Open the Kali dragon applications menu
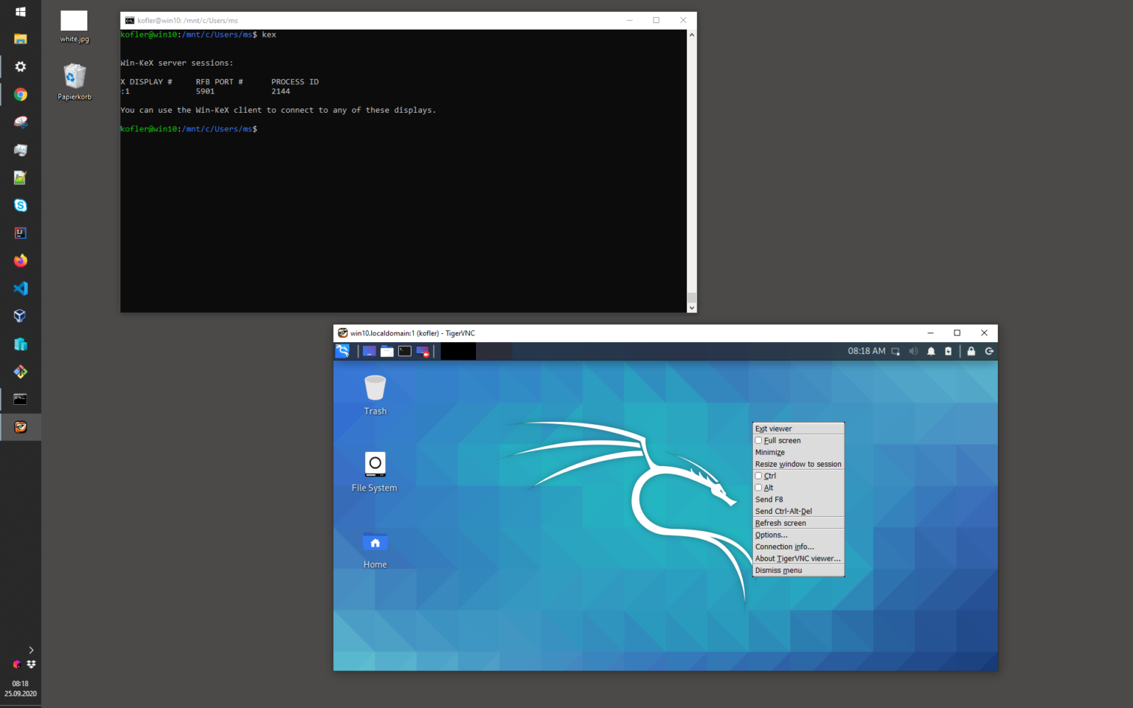 pyautogui.click(x=342, y=351)
